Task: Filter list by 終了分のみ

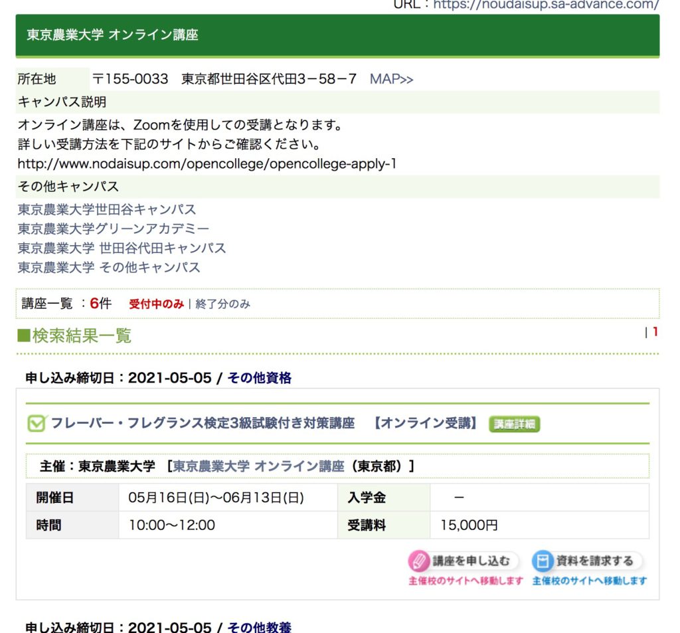Action: point(223,304)
